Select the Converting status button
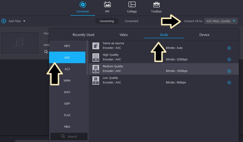Viewport: 243px width, 142px height. point(107,21)
